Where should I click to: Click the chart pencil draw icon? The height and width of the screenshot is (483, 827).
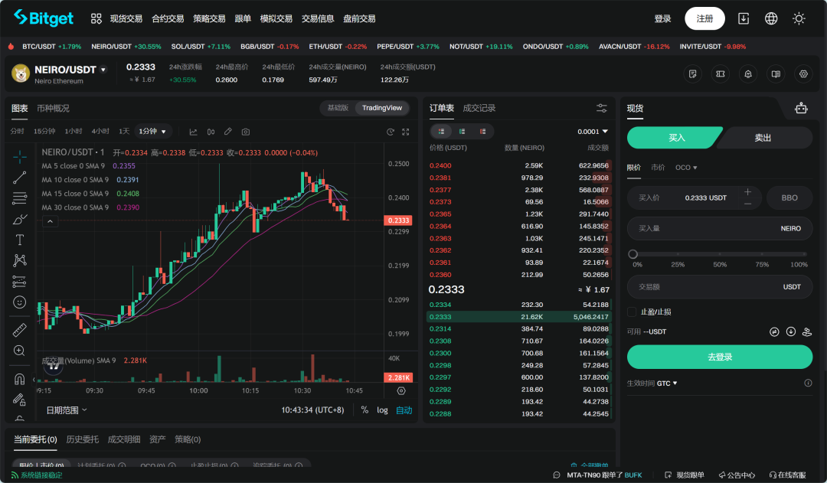click(x=228, y=132)
